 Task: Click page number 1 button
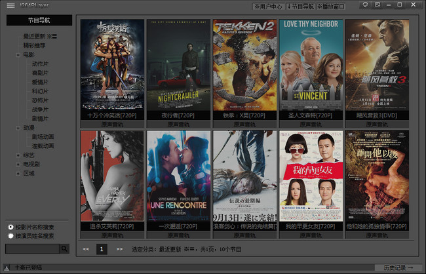click(102, 249)
